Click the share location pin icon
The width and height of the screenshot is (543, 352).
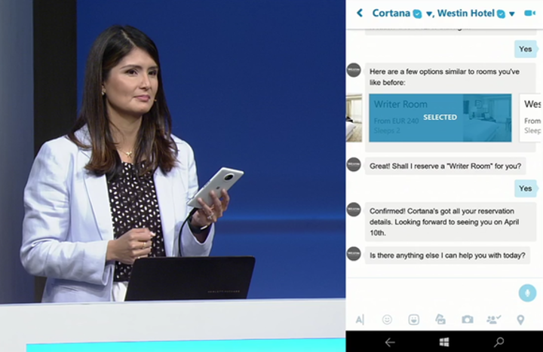pyautogui.click(x=520, y=320)
